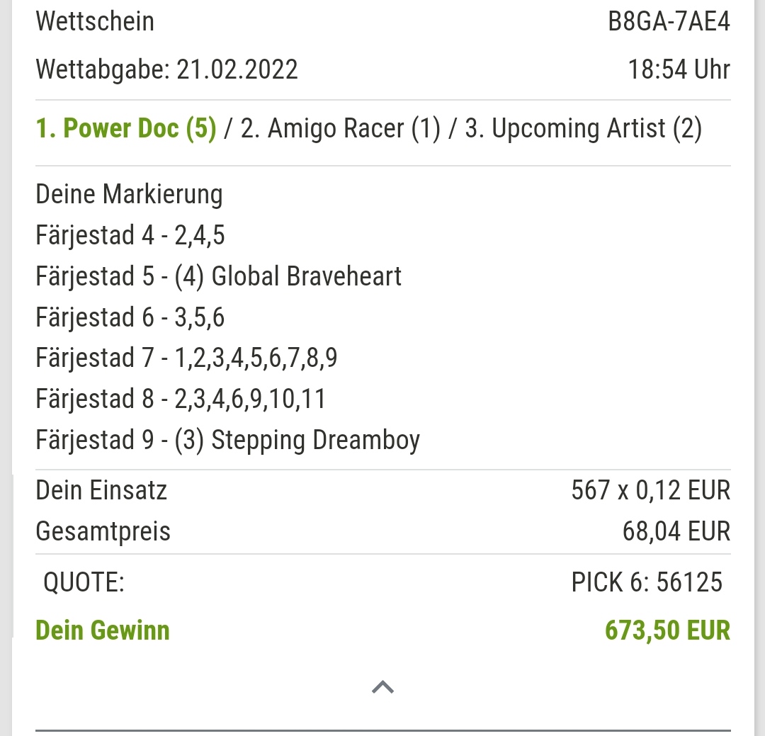Image resolution: width=765 pixels, height=736 pixels.
Task: Click second place Amigo Racer (1)
Action: pos(341,129)
